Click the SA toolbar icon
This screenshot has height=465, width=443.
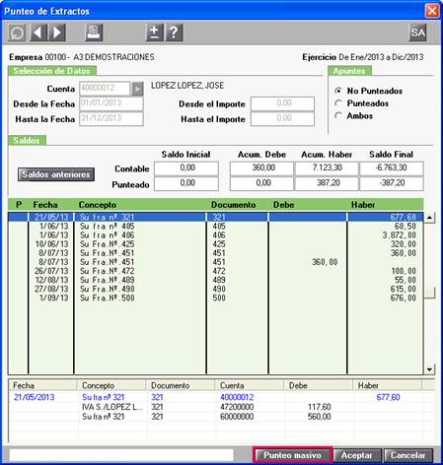click(417, 33)
